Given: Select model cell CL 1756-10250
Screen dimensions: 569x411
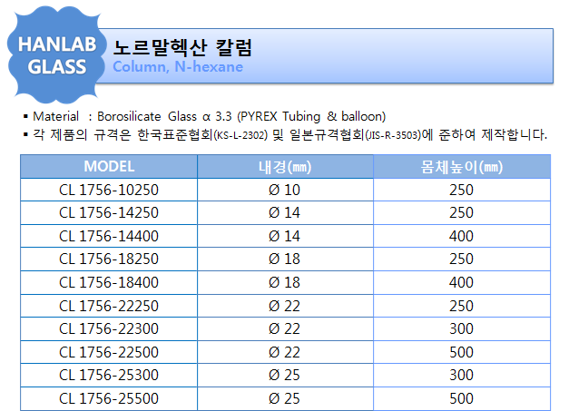Looking at the screenshot, I should point(109,190).
